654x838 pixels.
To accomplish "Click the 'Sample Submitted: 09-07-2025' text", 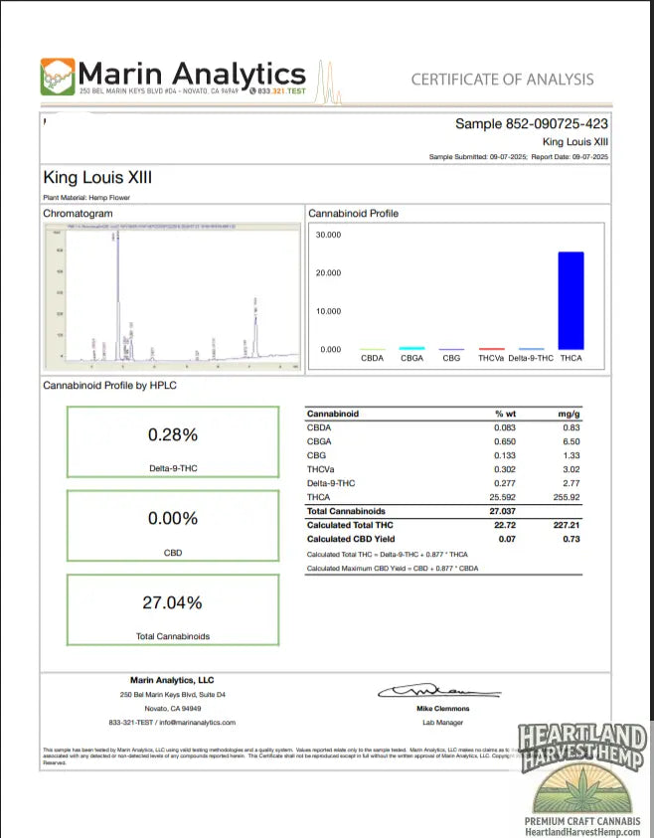I will point(478,157).
